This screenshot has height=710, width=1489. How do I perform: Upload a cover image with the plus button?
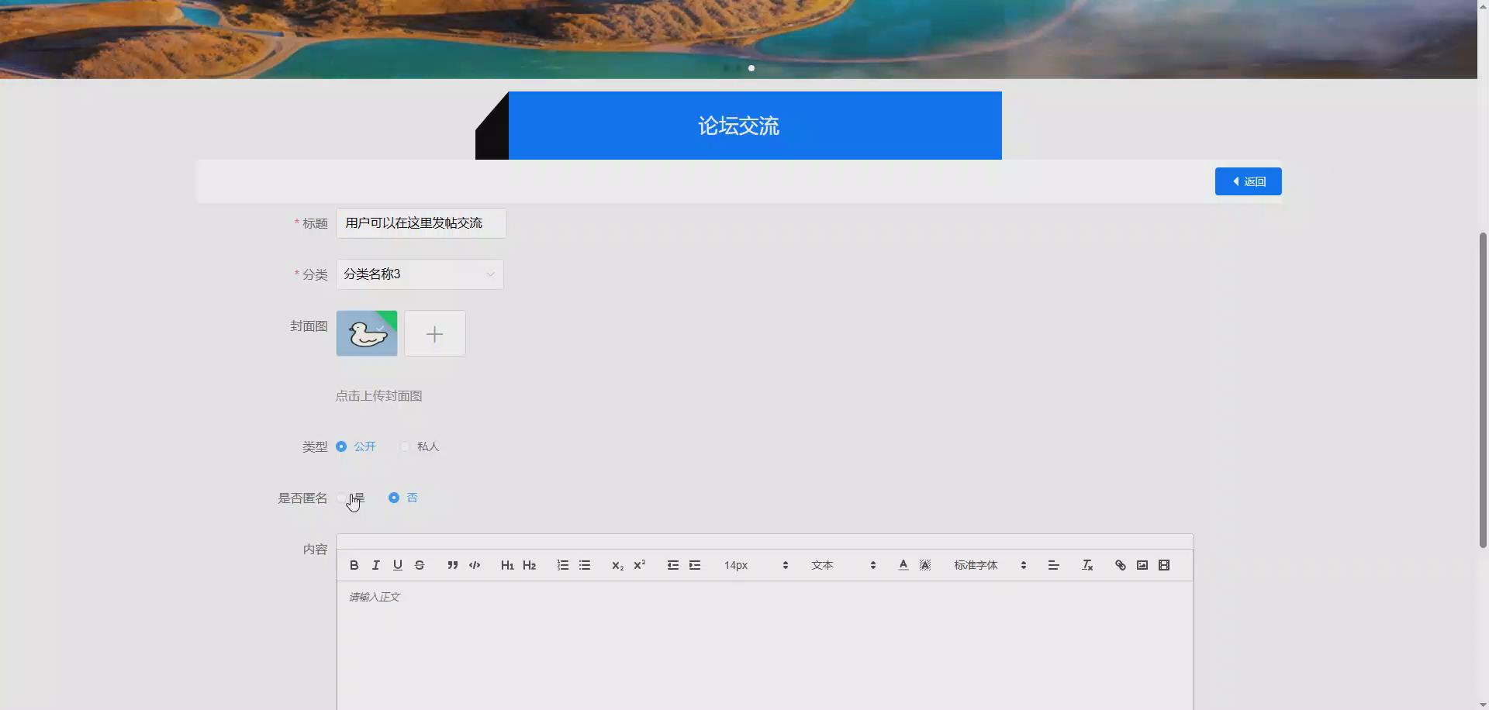[434, 333]
